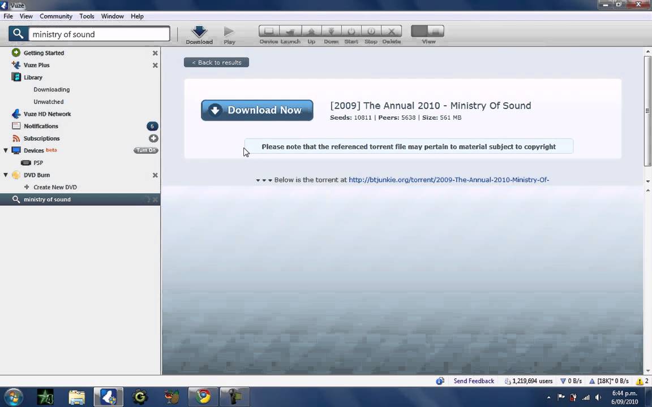Image resolution: width=652 pixels, height=407 pixels.
Task: Close the DVD Burn sidebar entry
Action: 155,175
